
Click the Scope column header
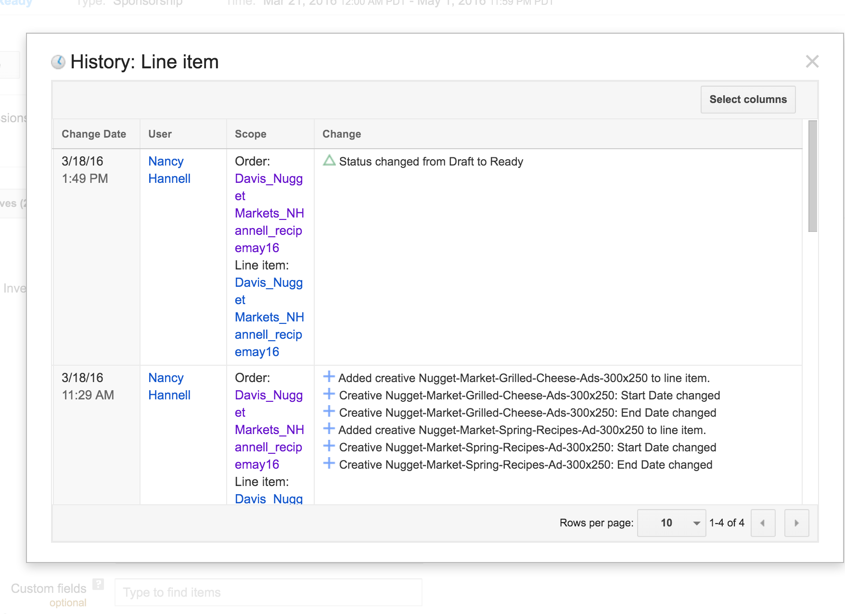[x=250, y=134]
